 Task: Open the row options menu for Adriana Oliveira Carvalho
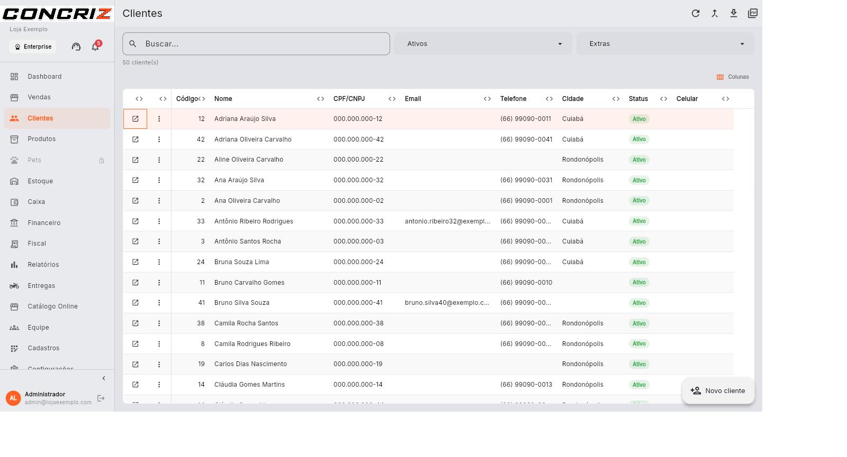159,139
